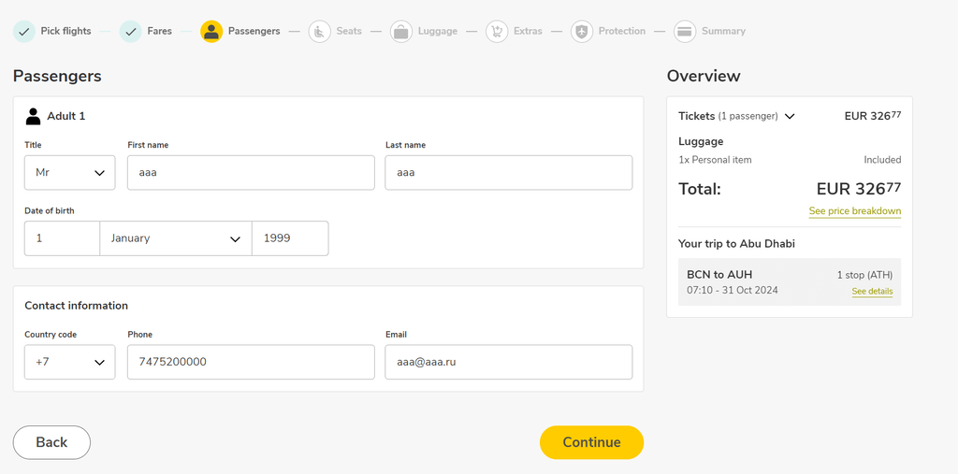The width and height of the screenshot is (958, 474).
Task: Go to the Fares step label
Action: 159,31
